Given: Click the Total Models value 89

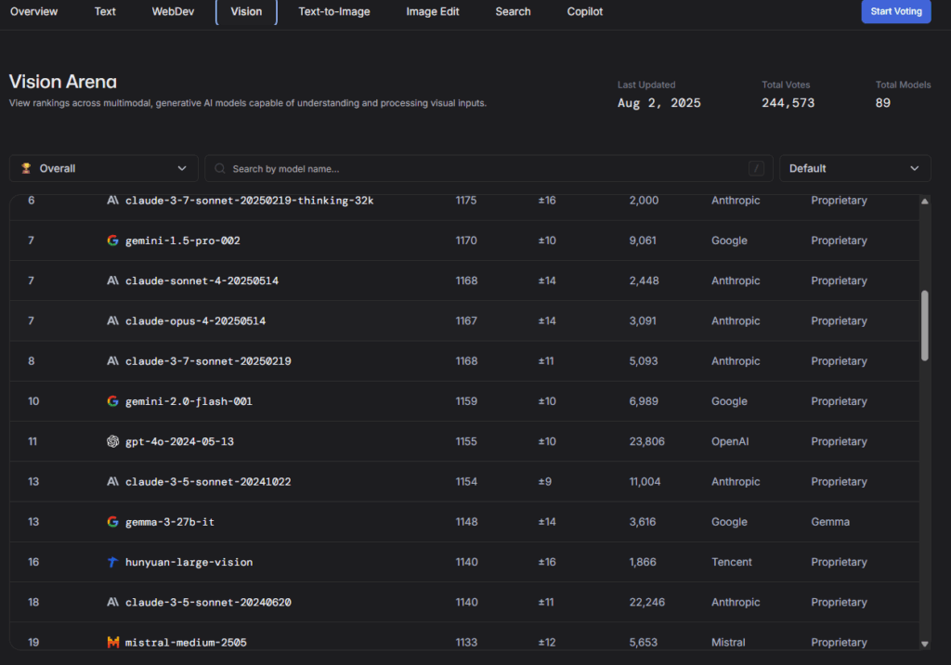Looking at the screenshot, I should click(x=882, y=102).
